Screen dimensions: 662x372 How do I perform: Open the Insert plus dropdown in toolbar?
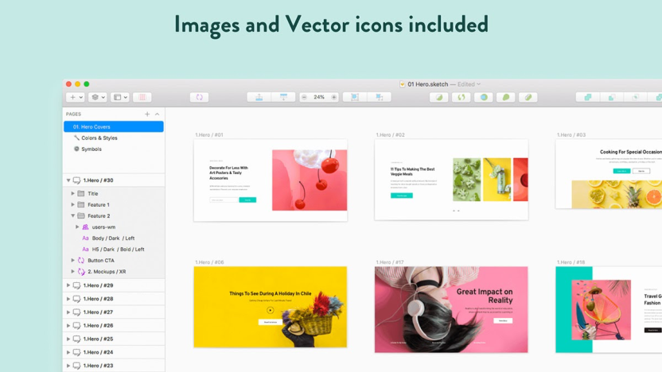(76, 98)
